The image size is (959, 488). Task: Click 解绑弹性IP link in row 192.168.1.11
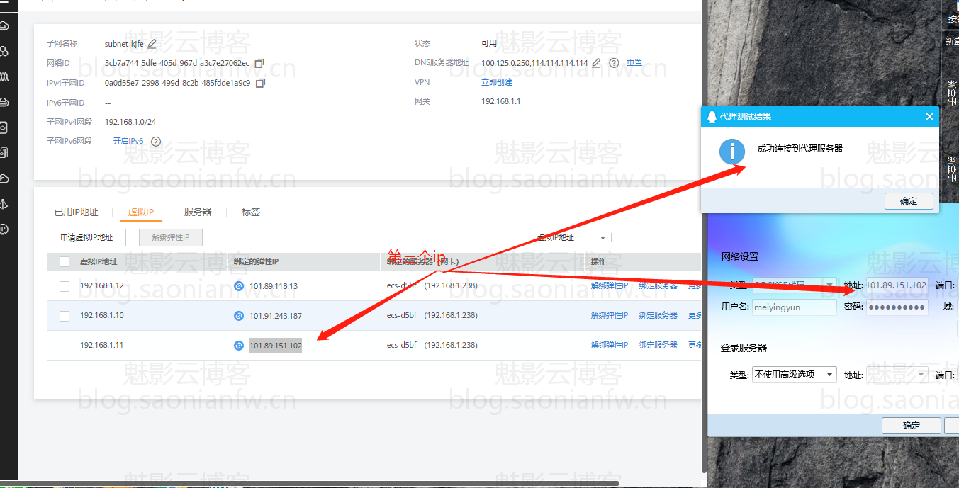pyautogui.click(x=610, y=345)
